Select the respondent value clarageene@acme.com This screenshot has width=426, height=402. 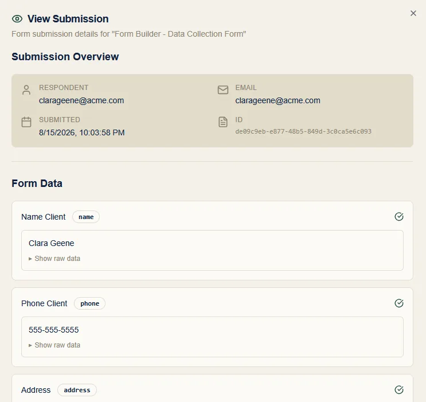tap(81, 100)
